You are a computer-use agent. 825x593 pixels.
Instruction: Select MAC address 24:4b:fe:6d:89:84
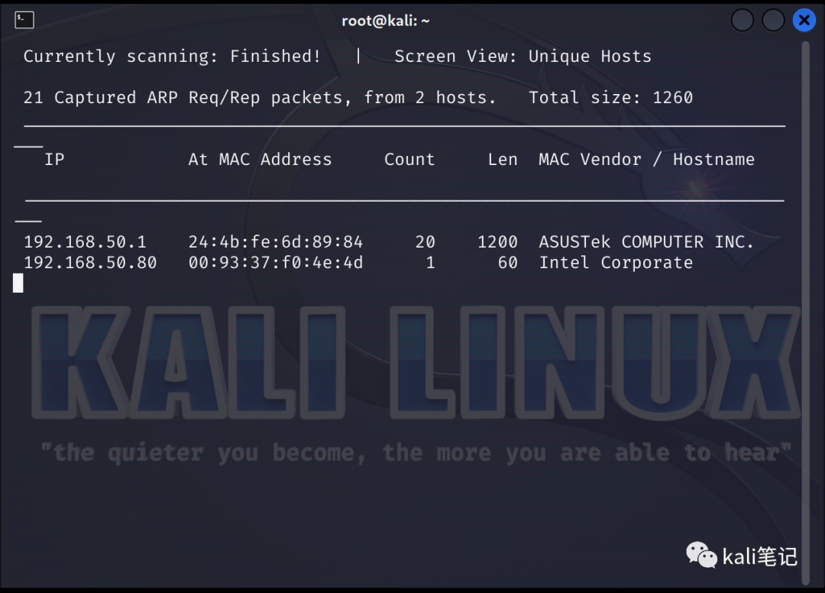pos(276,242)
